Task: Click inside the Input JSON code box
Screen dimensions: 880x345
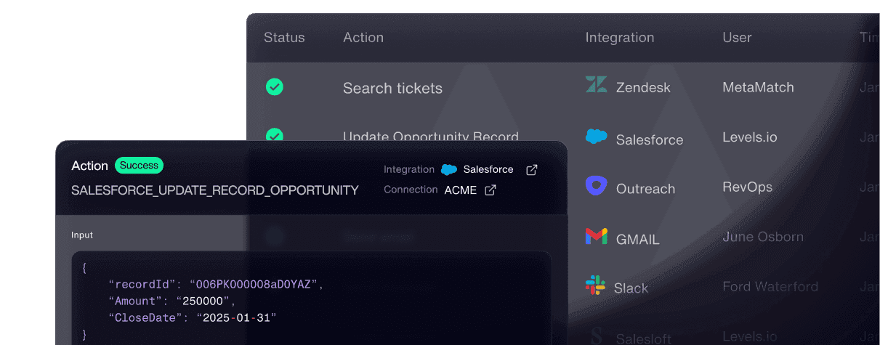Action: pos(311,298)
